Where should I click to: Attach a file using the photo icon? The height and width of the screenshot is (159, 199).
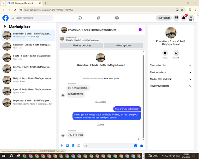pyautogui.click(x=68, y=146)
